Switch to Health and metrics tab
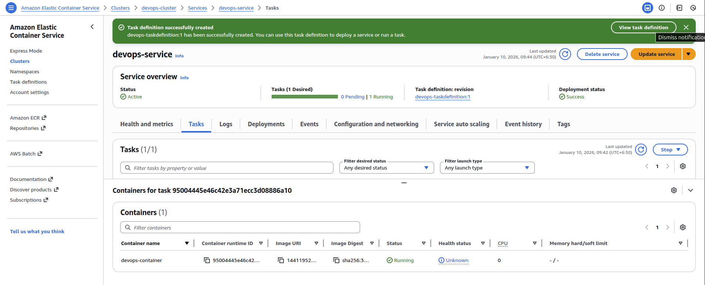The width and height of the screenshot is (705, 285). click(x=147, y=124)
